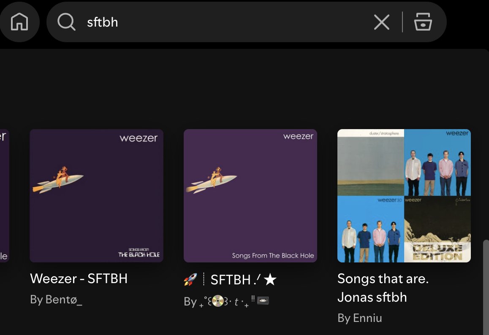This screenshot has width=489, height=335.
Task: Click the creator line with the CD emoji
Action: 226,301
